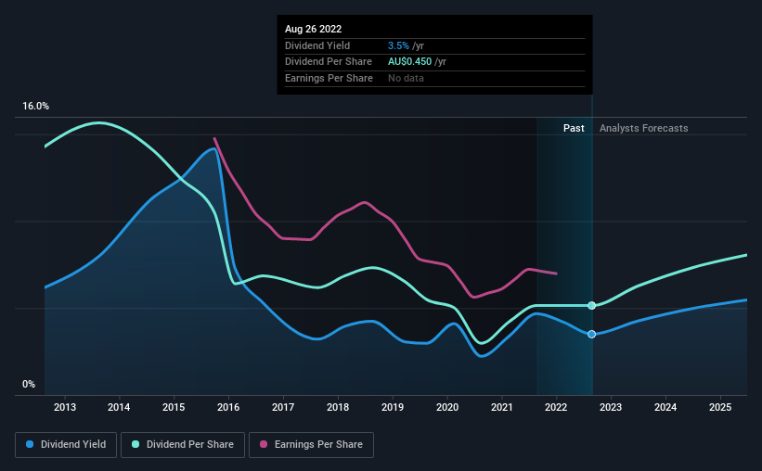
Task: Select the blue data point marker on chart
Action: [x=591, y=334]
